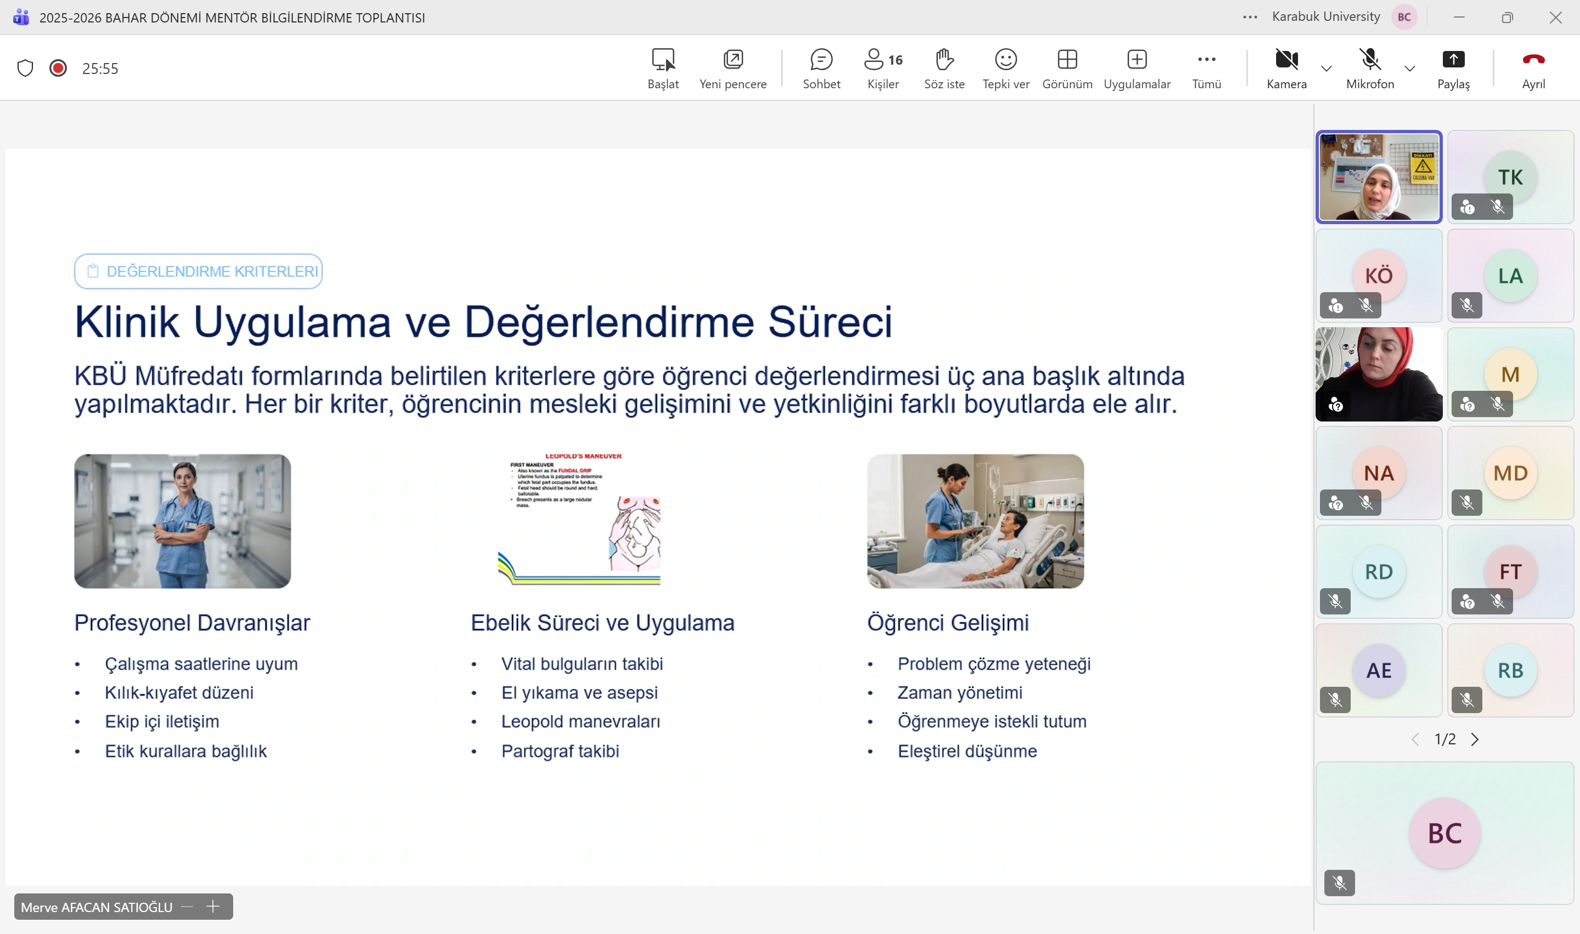Expand the camera options arrow

[x=1326, y=69]
